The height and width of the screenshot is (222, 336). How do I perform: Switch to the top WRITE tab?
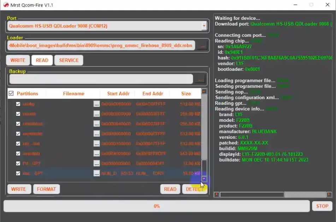pyautogui.click(x=18, y=60)
